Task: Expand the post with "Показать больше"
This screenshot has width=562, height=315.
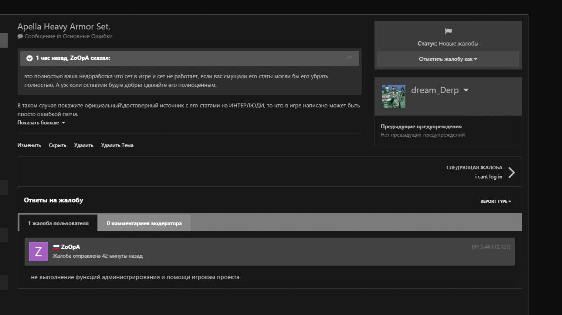Action: 41,123
